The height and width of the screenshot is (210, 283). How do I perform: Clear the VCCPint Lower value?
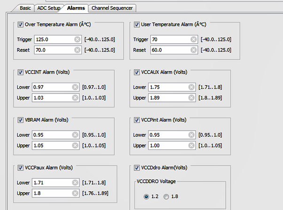click(191, 135)
